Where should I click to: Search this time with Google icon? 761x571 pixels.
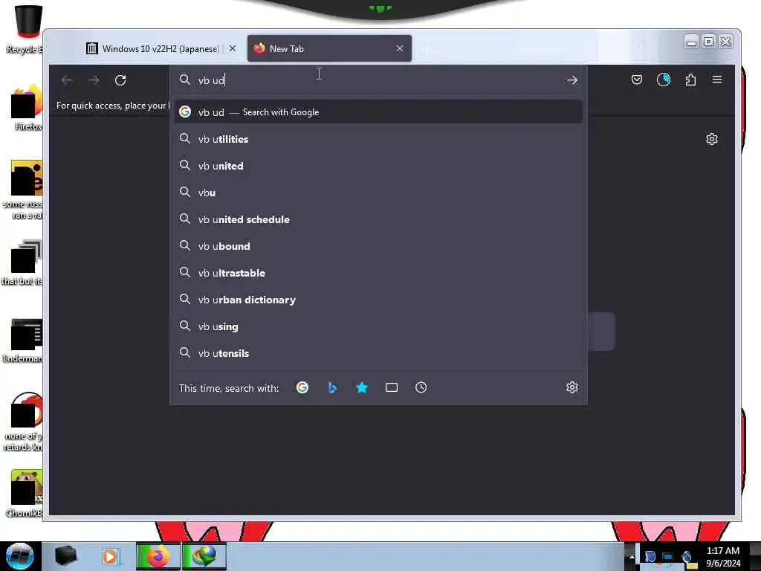coord(302,387)
